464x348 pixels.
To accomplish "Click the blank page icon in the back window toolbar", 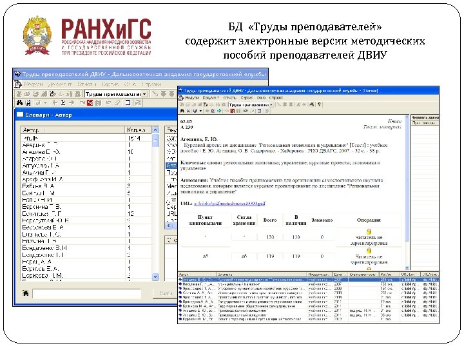I will [128, 102].
